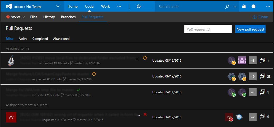Show +9 more reviewers
This screenshot has height=127, width=274.
[253, 76]
